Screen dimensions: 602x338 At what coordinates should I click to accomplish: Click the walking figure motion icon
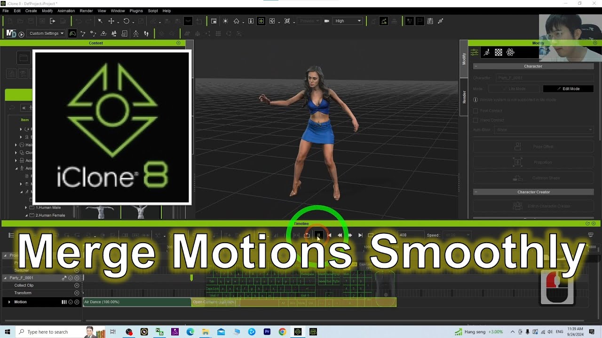point(136,34)
